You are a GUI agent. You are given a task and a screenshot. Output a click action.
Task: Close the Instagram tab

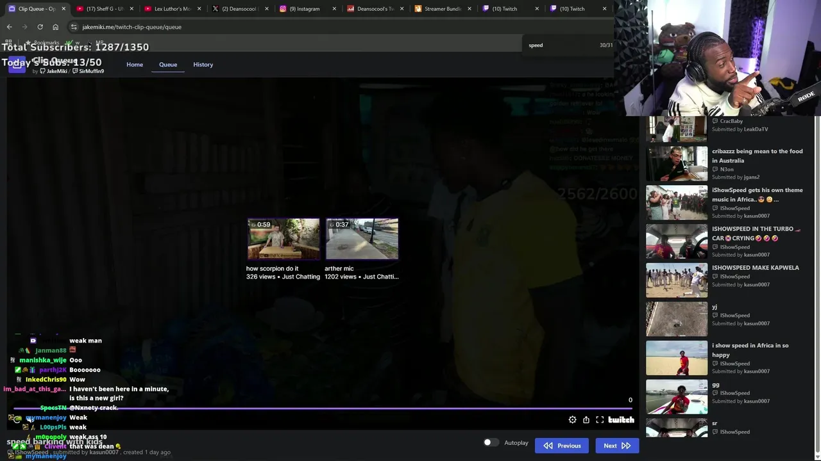coord(335,9)
